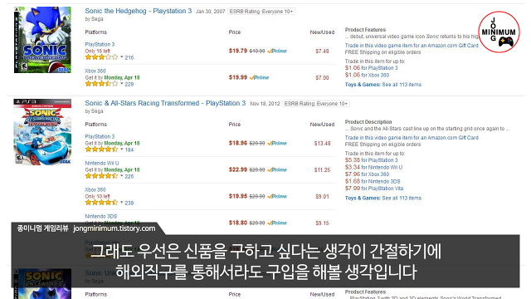This screenshot has height=299, width=531.
Task: Click Prime badge next to $18.96
Action: (277, 143)
